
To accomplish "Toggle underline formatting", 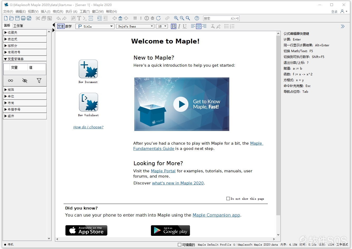I will pos(185,26).
